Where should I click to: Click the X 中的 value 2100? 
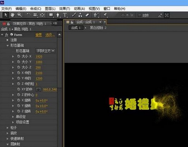(39, 73)
